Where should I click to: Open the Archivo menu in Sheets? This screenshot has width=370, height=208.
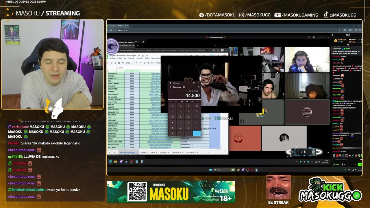coord(113,58)
